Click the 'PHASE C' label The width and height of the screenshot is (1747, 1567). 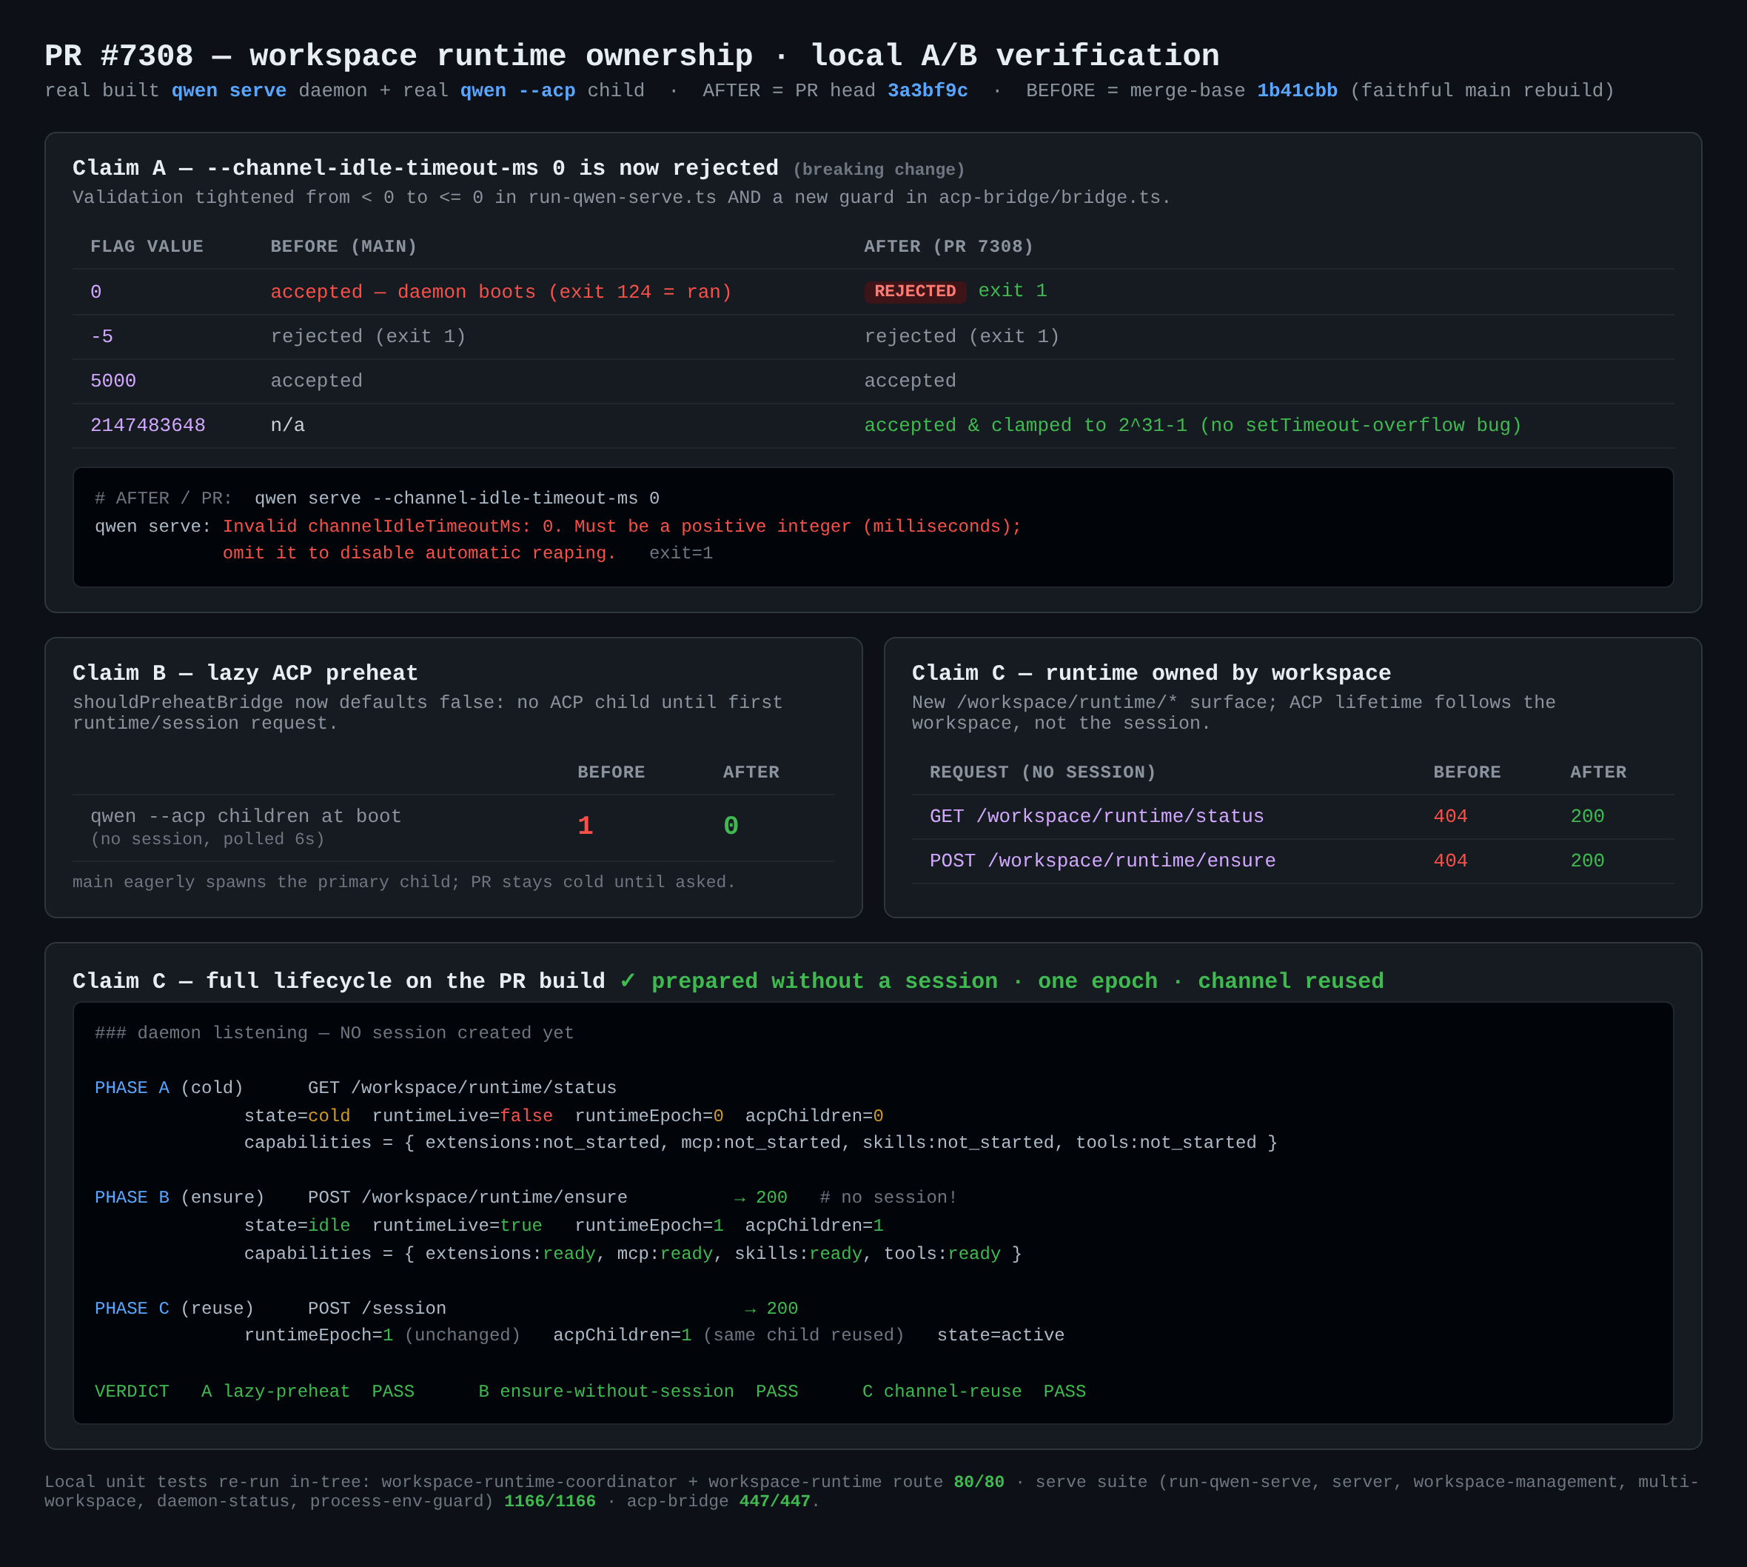click(132, 1308)
